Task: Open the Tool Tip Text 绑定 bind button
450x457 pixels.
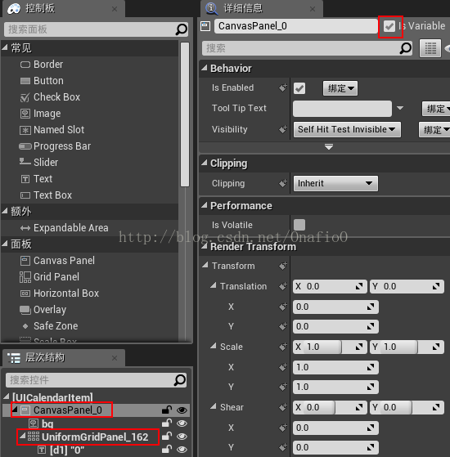Action: [436, 109]
